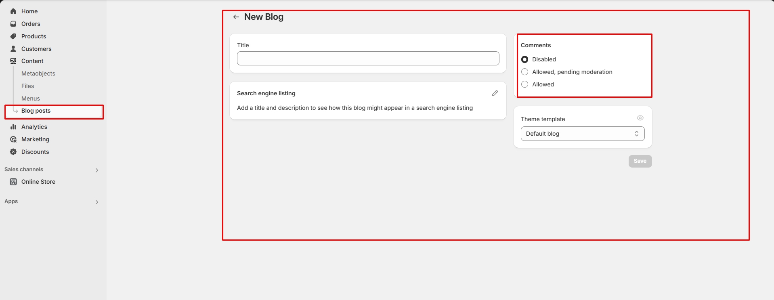Click the Customers person icon
This screenshot has height=300, width=774.
(13, 49)
